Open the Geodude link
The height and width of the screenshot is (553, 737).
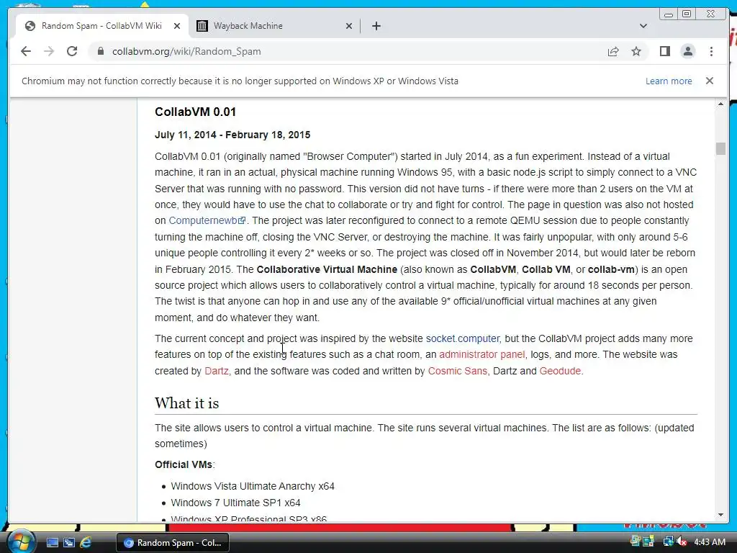560,371
